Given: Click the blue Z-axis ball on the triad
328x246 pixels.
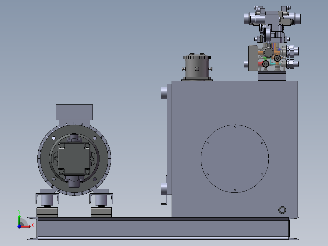Looking at the screenshot, I should 19,227.
